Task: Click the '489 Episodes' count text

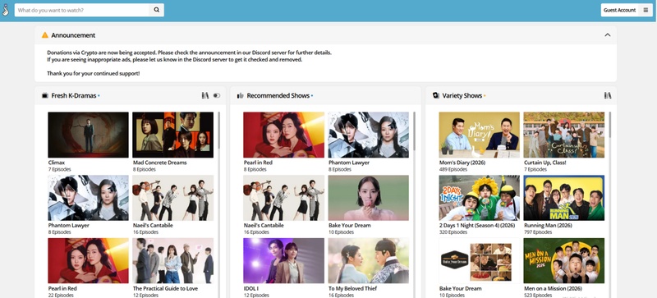Action: (x=453, y=169)
